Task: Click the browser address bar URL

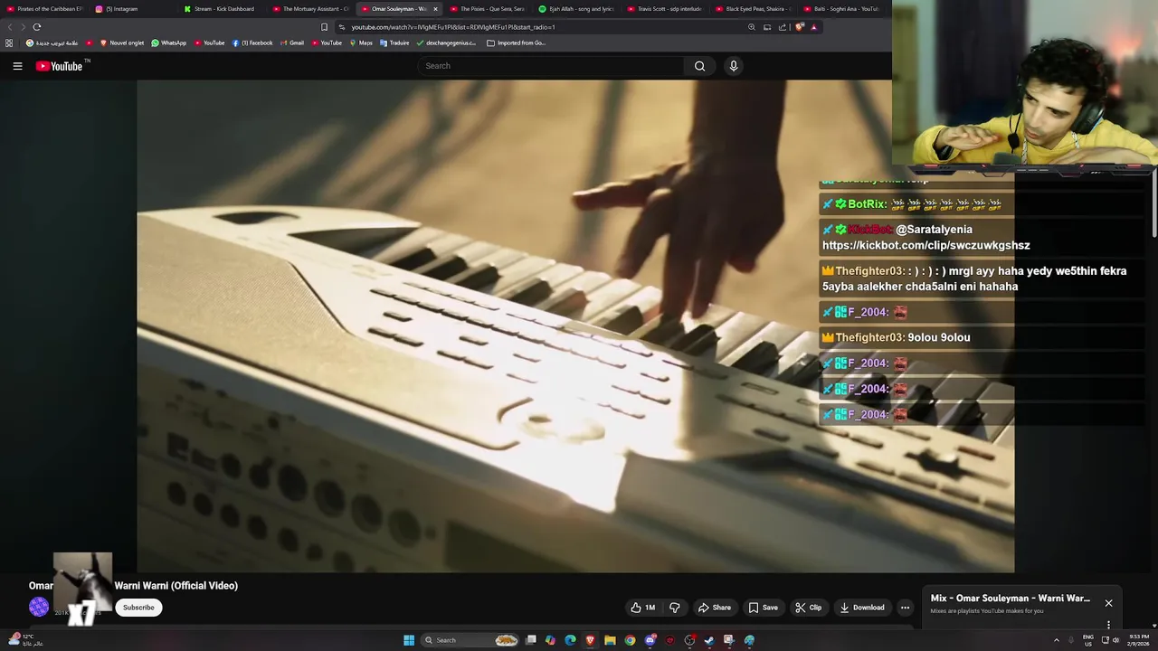Action: (x=453, y=27)
